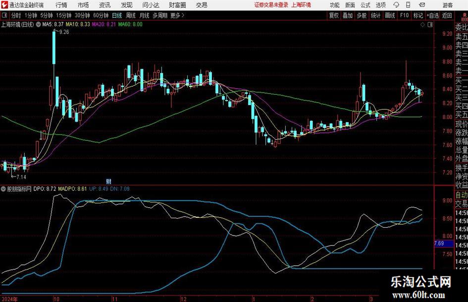The image size is (468, 302).
Task: Open the F10 company info button
Action: (x=404, y=15)
